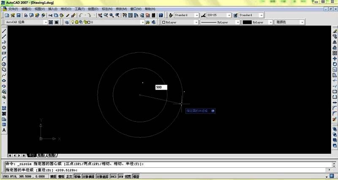Viewport: 338px width, 180px height.
Task: Select the Erase tool in modify toolbar
Action: [x=334, y=31]
